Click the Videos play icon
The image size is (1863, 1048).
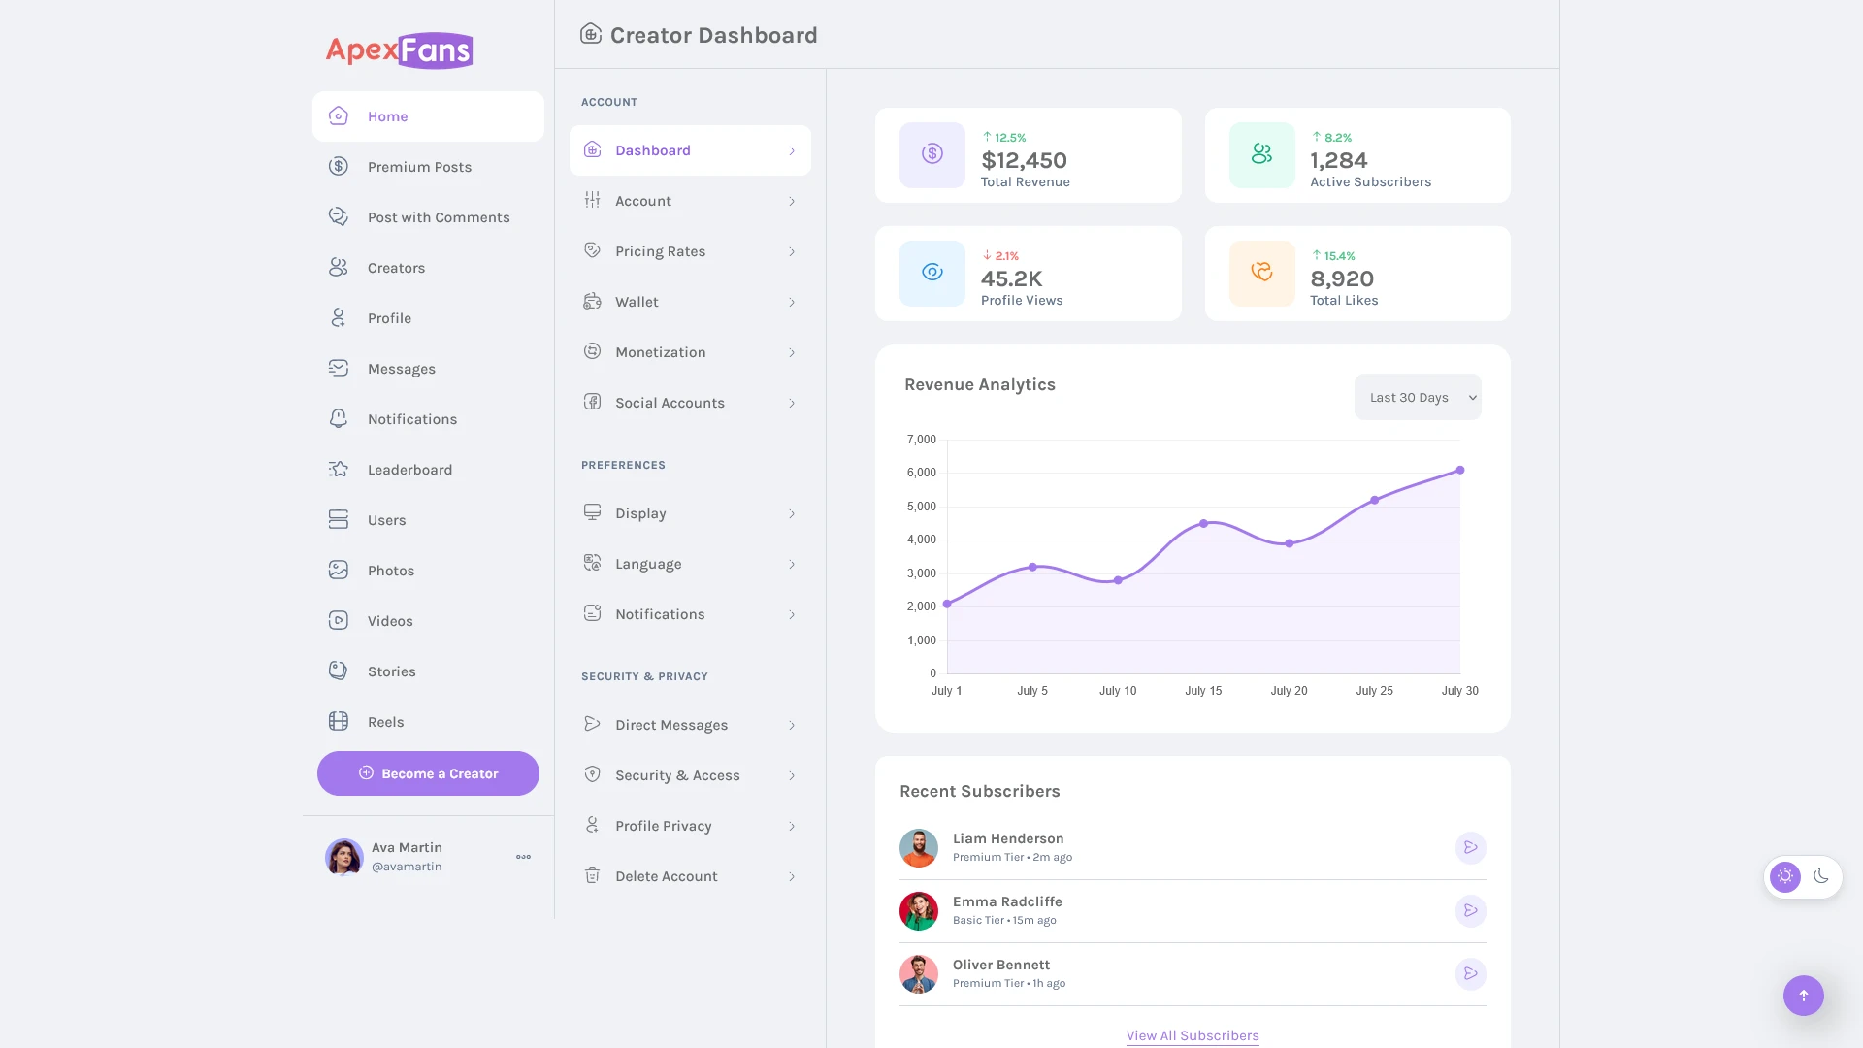coord(338,621)
